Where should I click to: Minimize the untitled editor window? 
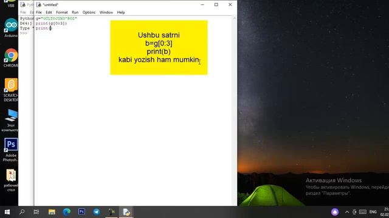pyautogui.click(x=202, y=5)
